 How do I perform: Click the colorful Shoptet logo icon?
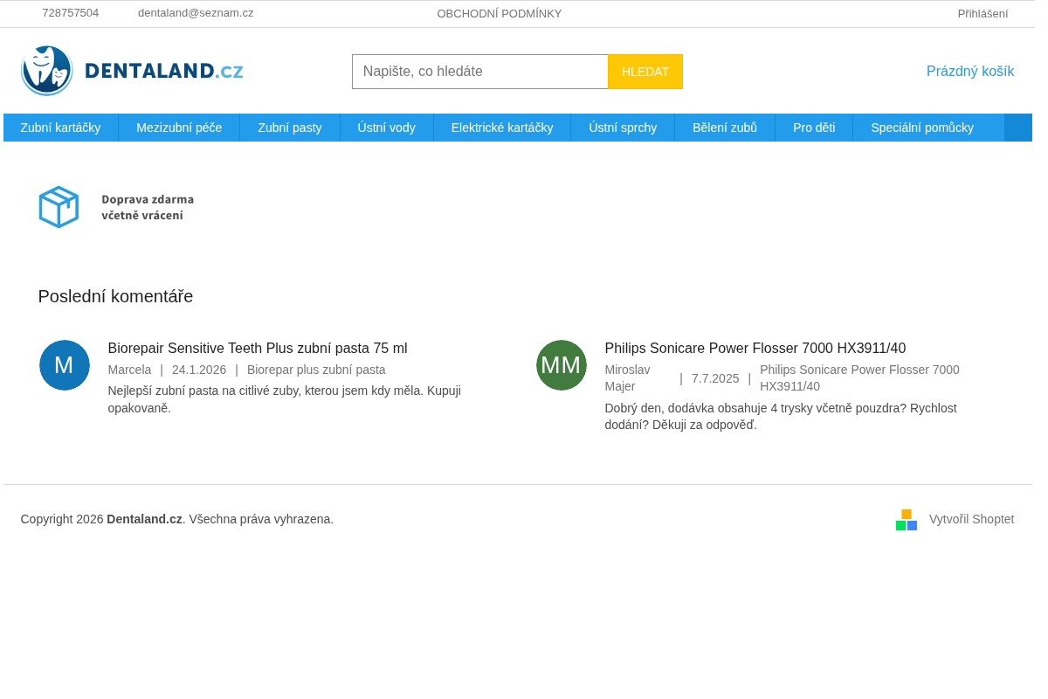tap(907, 520)
